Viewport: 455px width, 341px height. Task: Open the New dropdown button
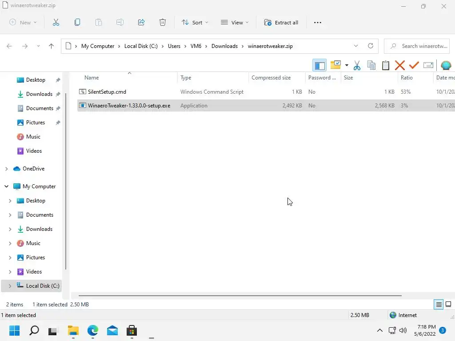(x=23, y=22)
